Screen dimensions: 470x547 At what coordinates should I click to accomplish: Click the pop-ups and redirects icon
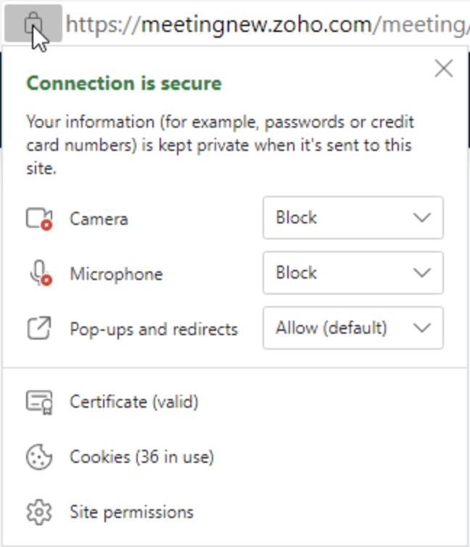39,329
